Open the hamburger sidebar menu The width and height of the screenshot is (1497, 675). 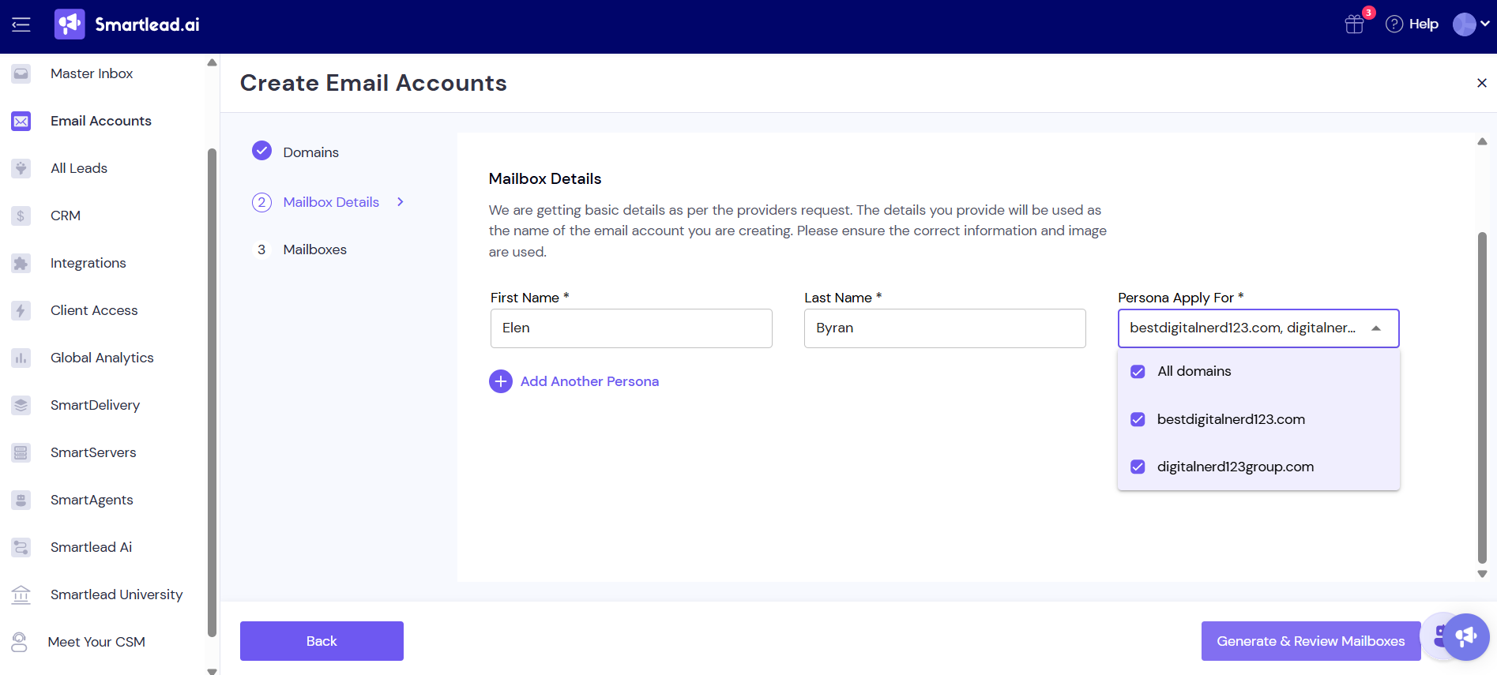(21, 24)
